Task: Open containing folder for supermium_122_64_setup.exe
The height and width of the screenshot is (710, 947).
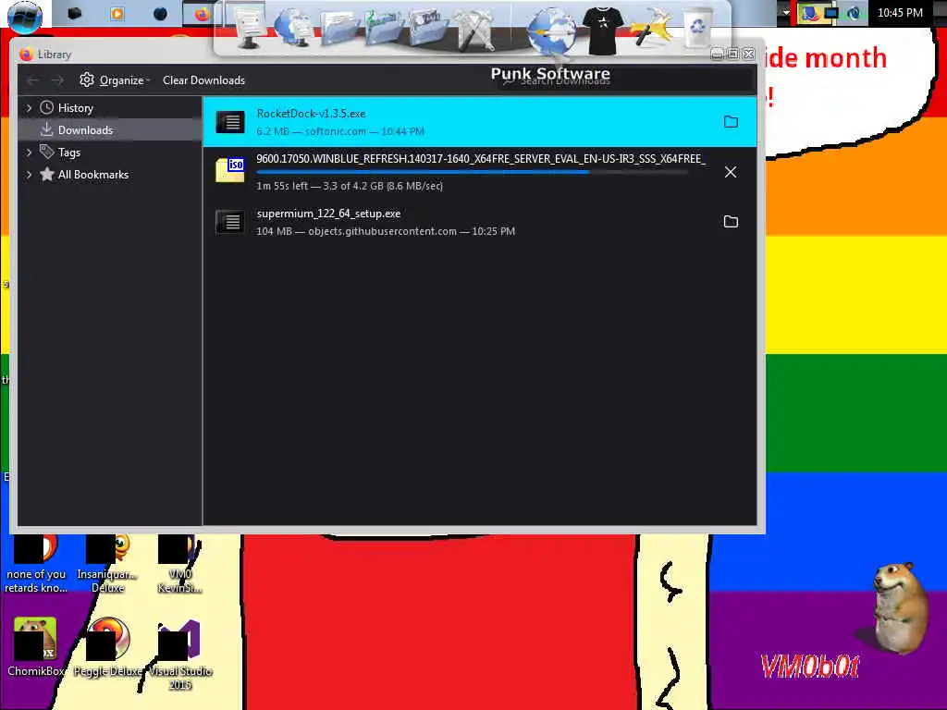Action: [731, 222]
